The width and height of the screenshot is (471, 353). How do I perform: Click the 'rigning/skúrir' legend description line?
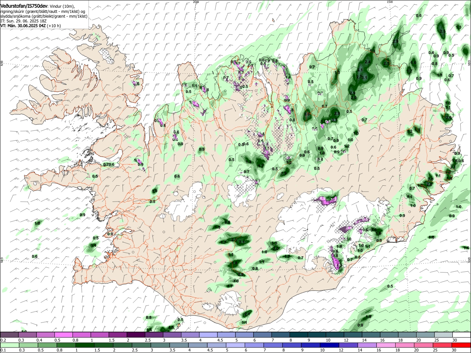(43, 11)
